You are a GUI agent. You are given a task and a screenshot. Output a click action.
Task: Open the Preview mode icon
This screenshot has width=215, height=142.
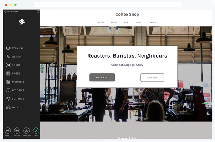(x=8, y=48)
